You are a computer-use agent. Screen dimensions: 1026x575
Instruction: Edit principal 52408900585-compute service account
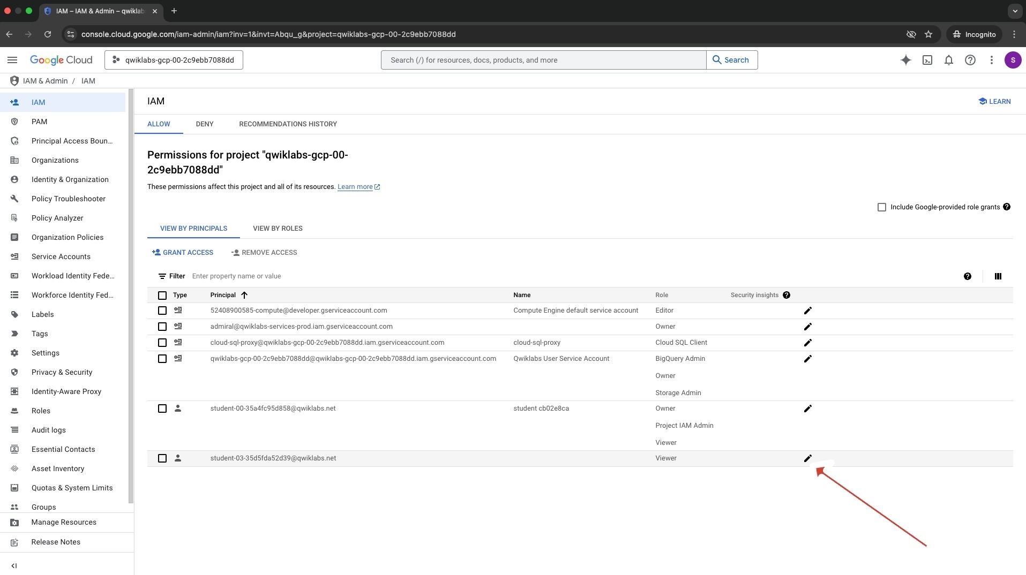pos(807,311)
